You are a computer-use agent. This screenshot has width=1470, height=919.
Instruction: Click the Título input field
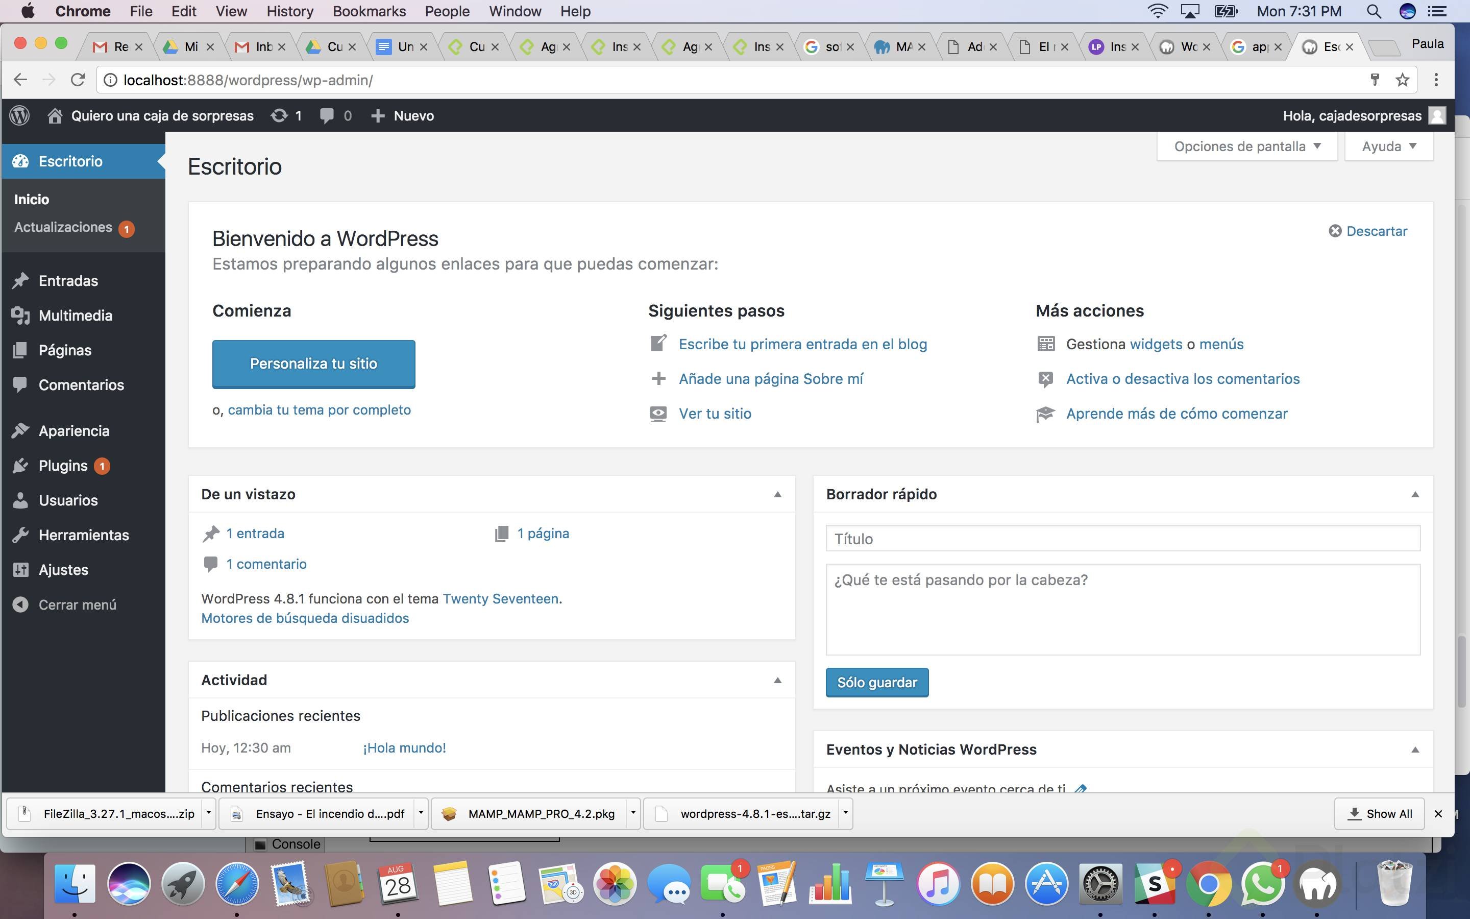(x=1122, y=539)
